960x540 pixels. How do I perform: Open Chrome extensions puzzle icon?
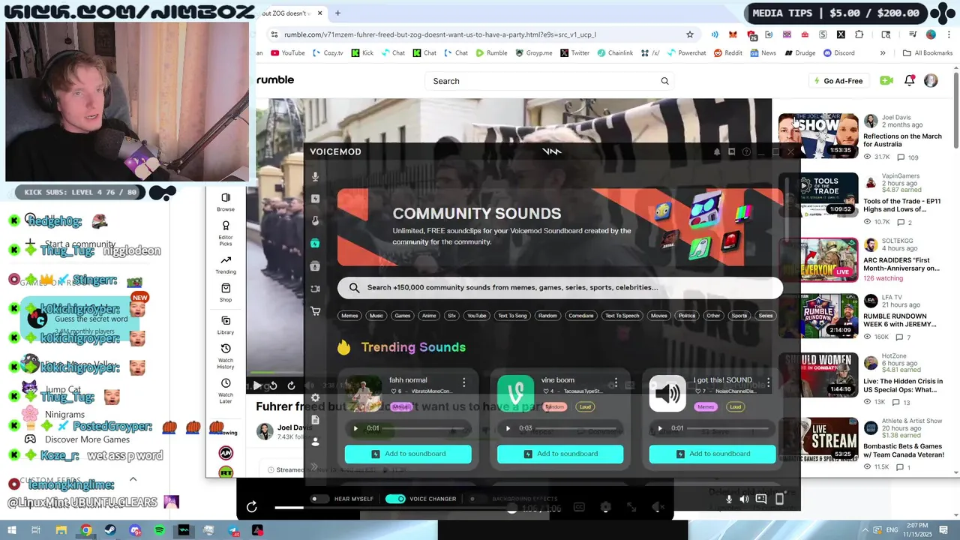tap(859, 34)
